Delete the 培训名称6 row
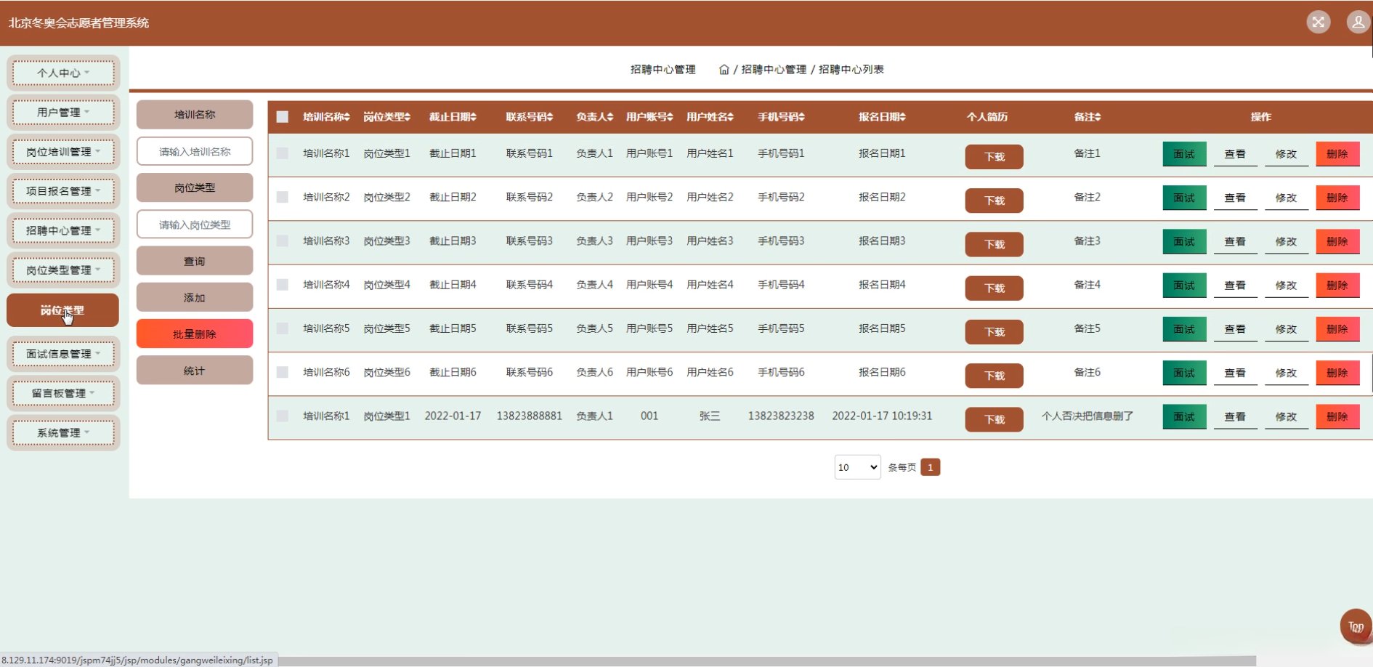The image size is (1373, 667). [x=1337, y=373]
